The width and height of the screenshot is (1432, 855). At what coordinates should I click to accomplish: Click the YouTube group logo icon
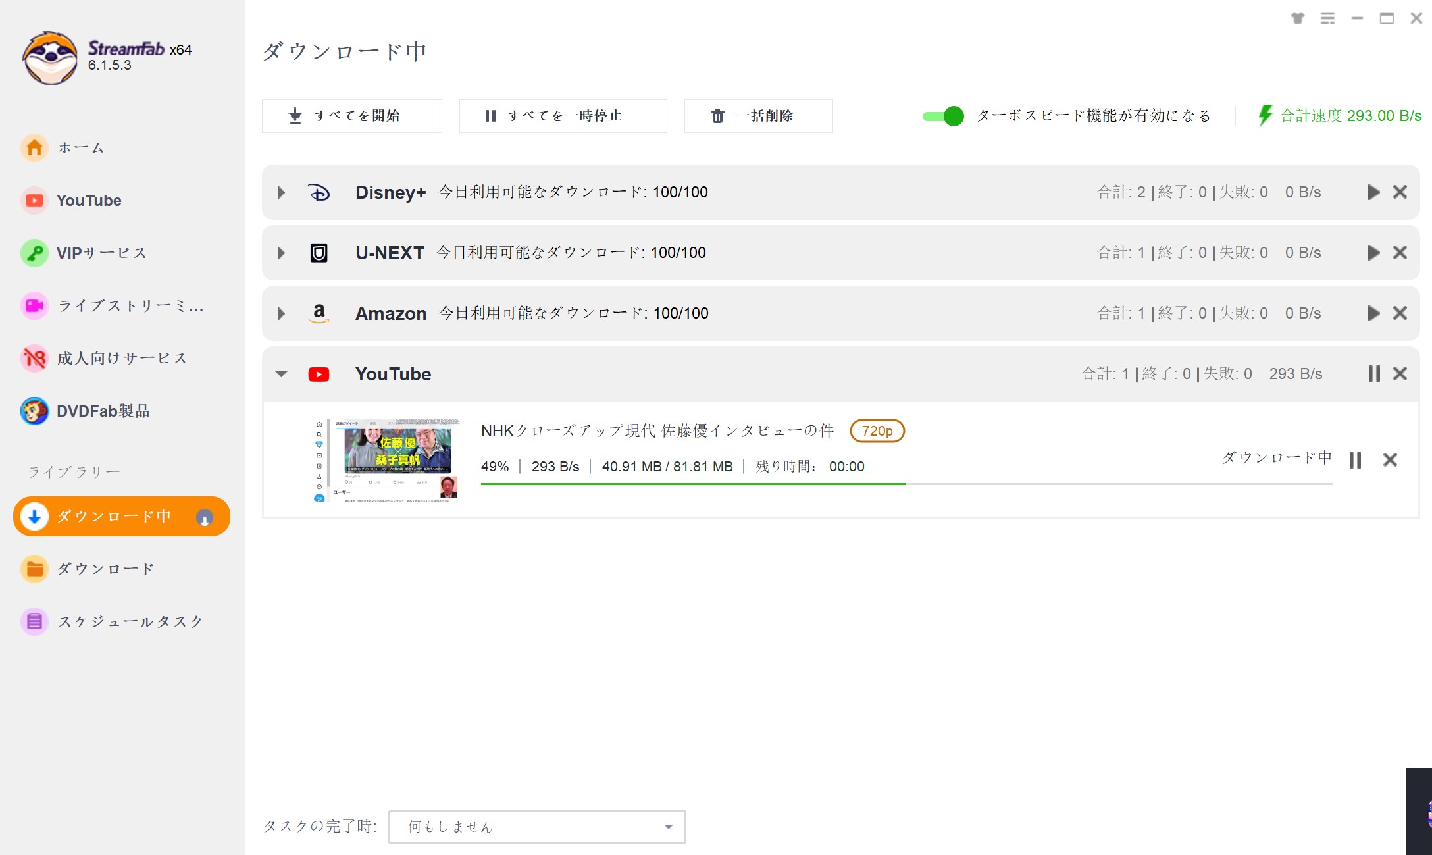coord(319,374)
